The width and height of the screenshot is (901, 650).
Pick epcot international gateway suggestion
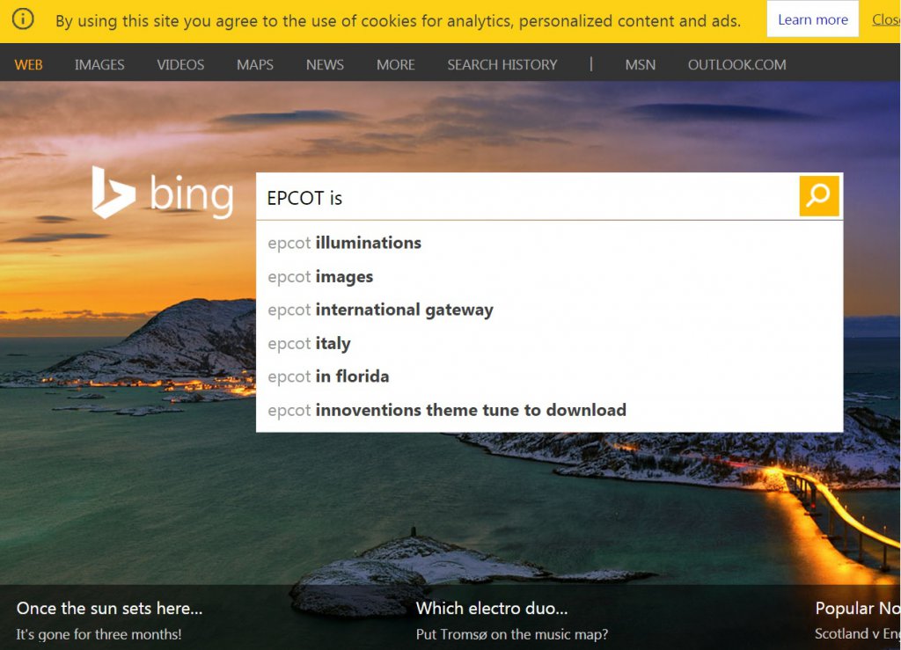tap(380, 310)
